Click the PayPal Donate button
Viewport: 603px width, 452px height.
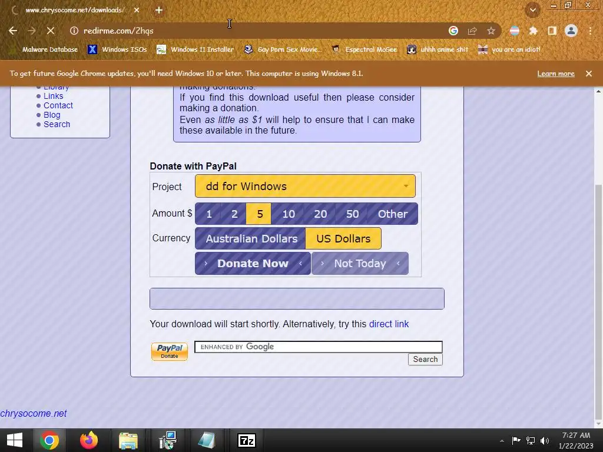tap(169, 351)
